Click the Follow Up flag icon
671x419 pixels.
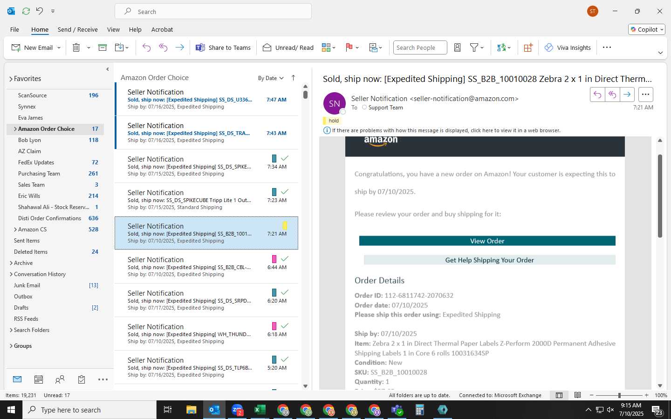pyautogui.click(x=349, y=47)
